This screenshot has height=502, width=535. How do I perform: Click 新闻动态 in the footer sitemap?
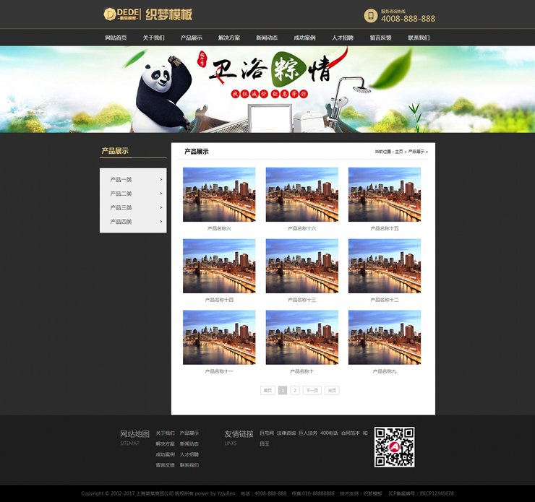pos(189,443)
